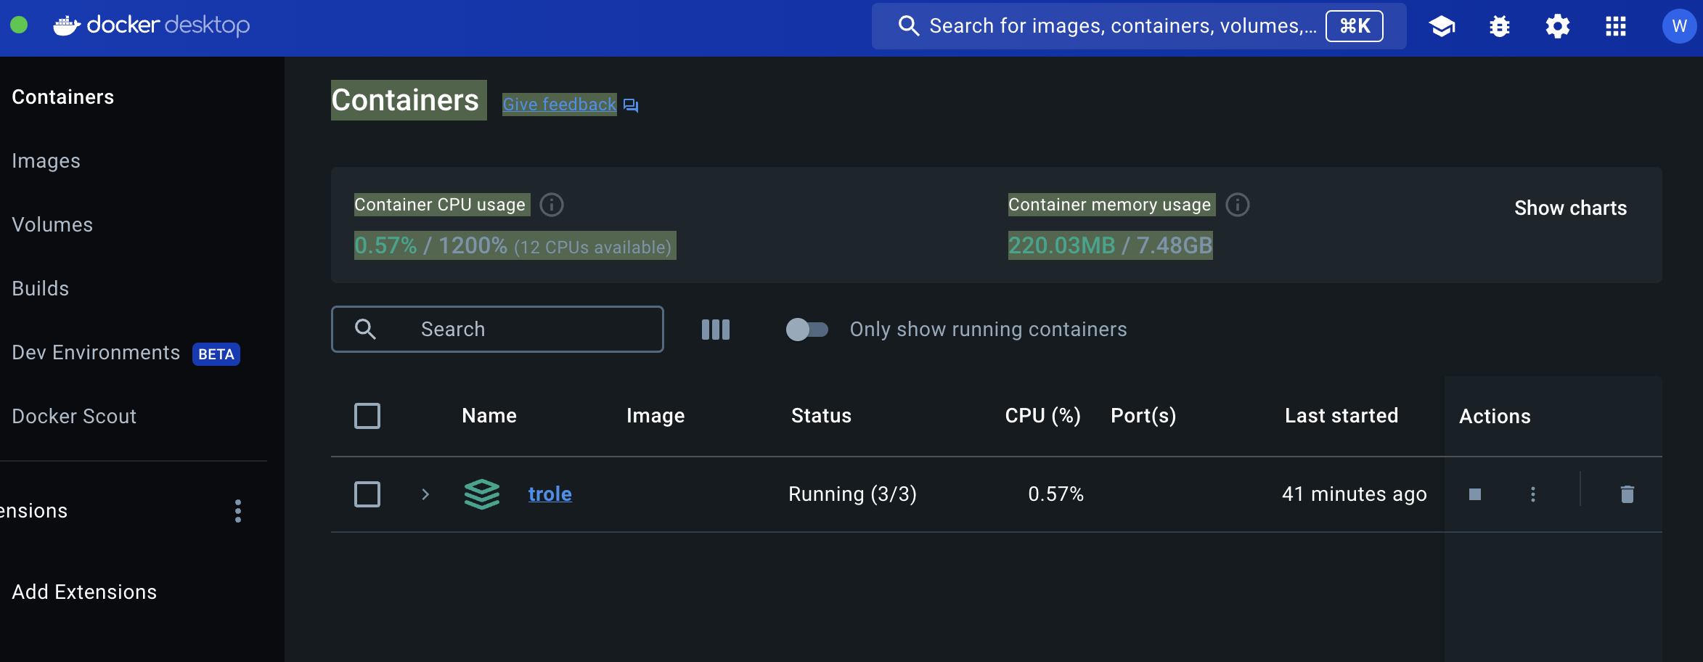Check the select-all containers checkbox

367,416
